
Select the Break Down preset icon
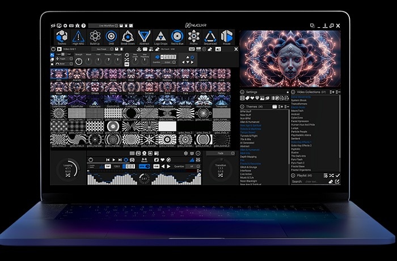pyautogui.click(x=128, y=36)
